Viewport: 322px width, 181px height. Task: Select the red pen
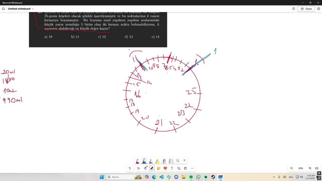(x=137, y=161)
